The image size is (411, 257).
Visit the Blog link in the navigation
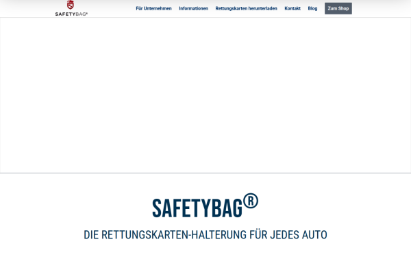312,8
